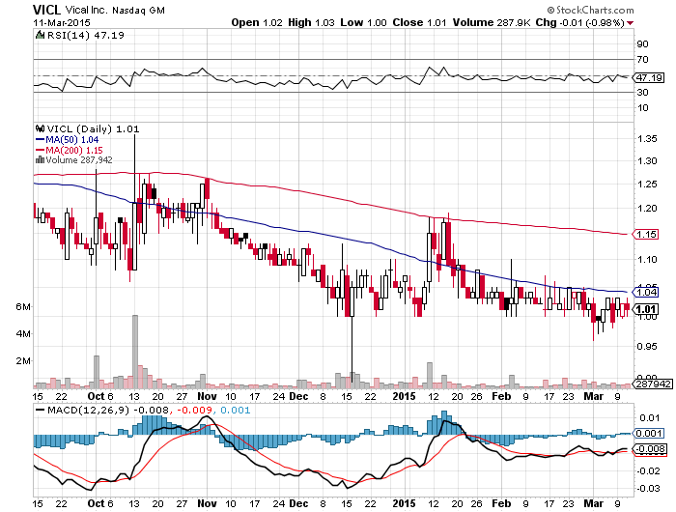Click the High 1.03 value
Image resolution: width=676 pixels, height=512 pixels.
311,22
